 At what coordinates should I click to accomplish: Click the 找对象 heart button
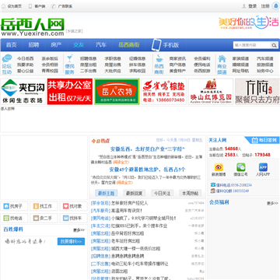[74, 206]
